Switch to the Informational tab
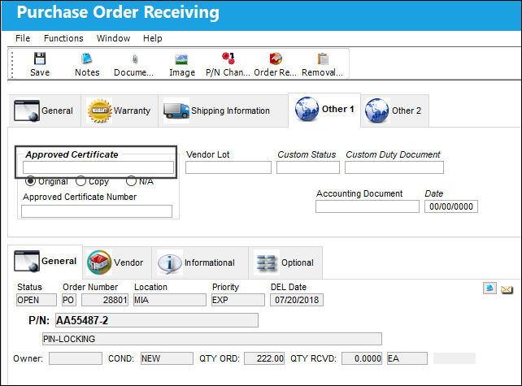522x386 pixels. coord(200,262)
